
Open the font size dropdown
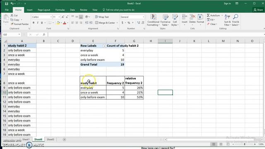[x=59, y=17]
